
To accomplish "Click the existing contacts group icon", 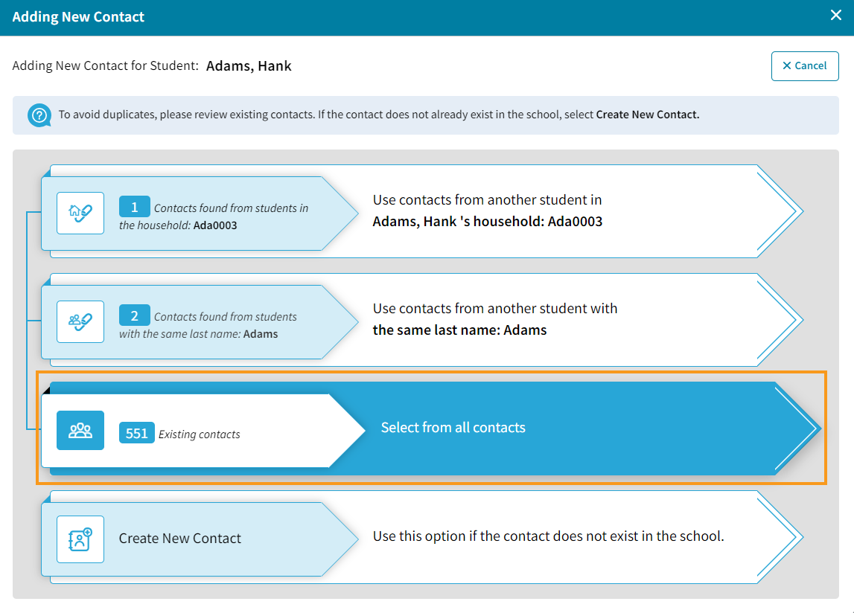I will point(80,430).
